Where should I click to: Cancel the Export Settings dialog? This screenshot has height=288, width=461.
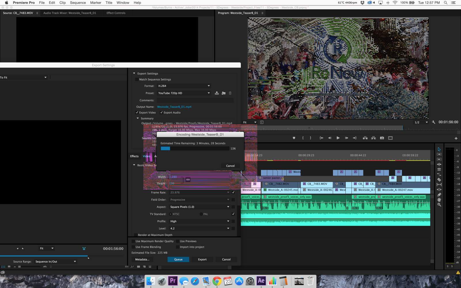pos(226,259)
